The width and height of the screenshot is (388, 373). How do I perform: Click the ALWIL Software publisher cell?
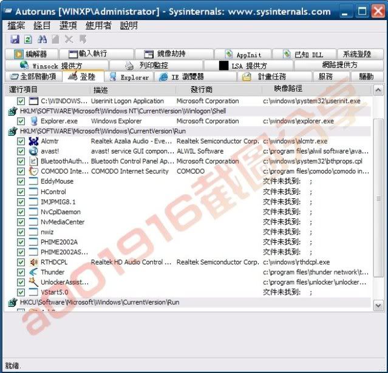(200, 151)
